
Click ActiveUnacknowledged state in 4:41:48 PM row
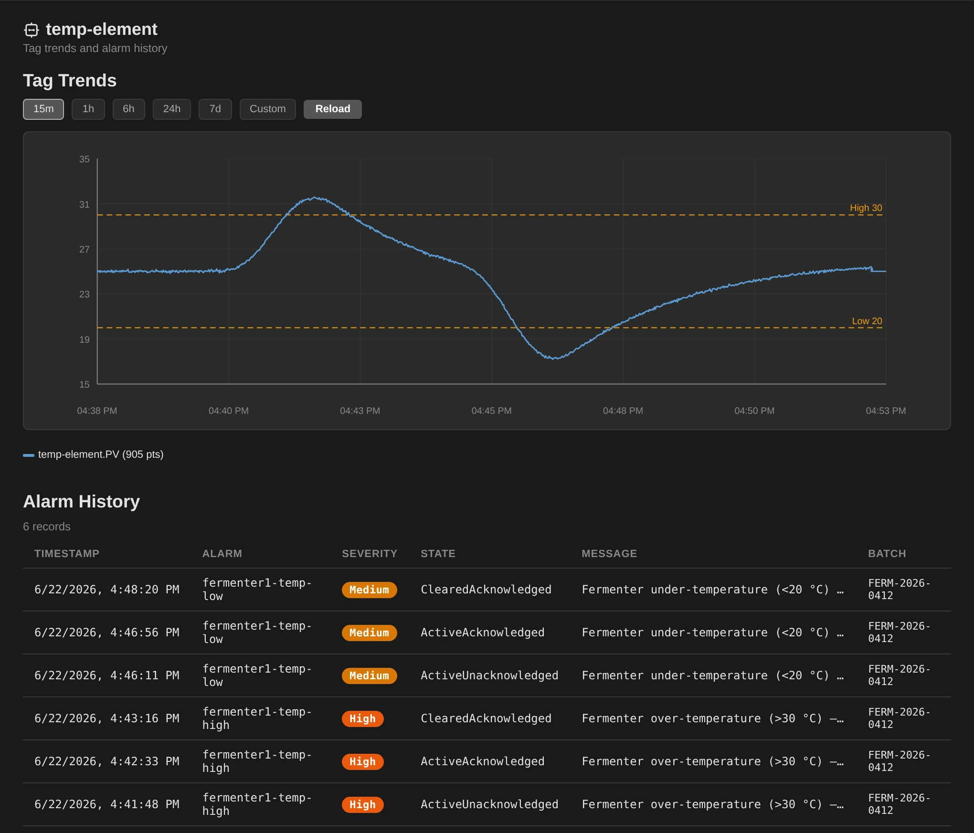[489, 805]
